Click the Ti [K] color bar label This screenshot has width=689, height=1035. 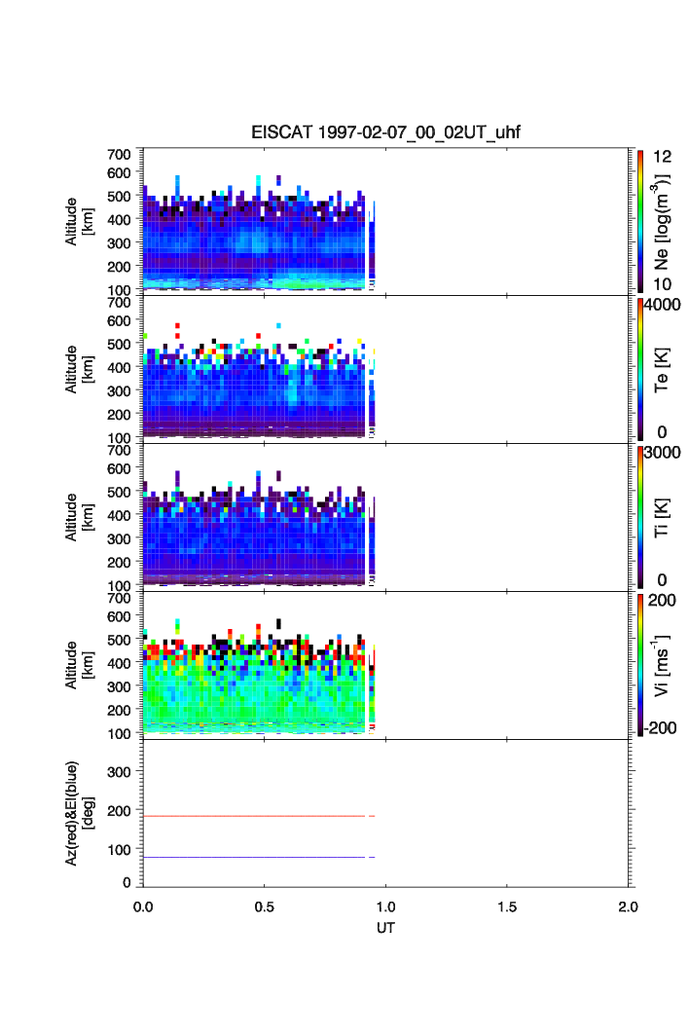(x=662, y=518)
